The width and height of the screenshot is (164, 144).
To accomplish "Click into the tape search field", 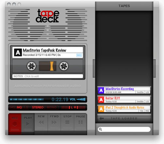I will point(124,129).
